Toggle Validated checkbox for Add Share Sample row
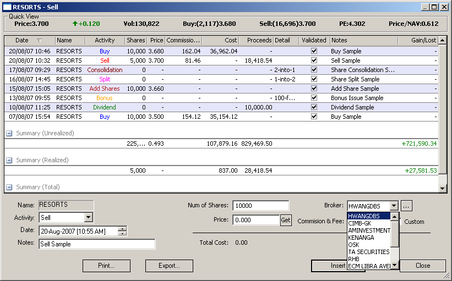 (314, 89)
